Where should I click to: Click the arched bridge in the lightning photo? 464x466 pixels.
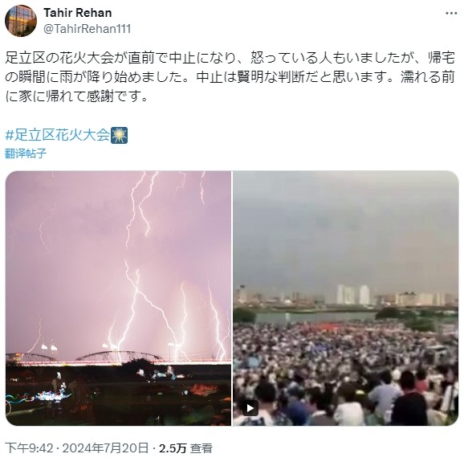119,357
